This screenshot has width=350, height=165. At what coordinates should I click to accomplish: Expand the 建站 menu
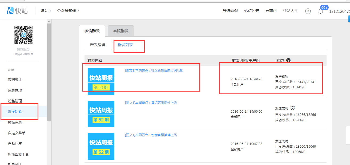point(46,11)
